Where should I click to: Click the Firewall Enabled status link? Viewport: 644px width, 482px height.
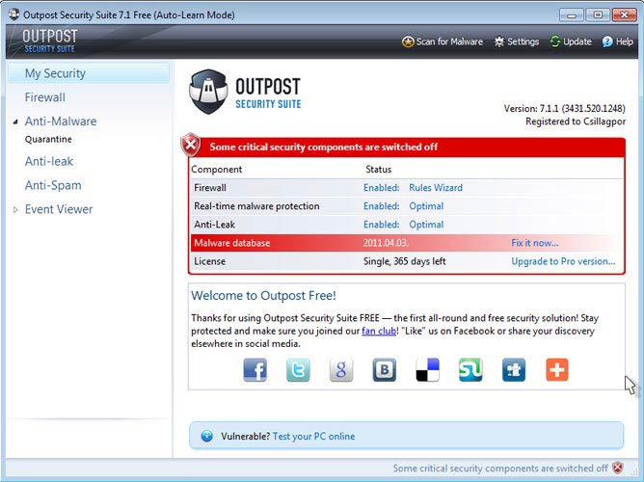point(381,188)
